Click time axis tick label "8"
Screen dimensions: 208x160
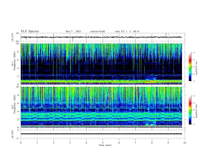152,143
